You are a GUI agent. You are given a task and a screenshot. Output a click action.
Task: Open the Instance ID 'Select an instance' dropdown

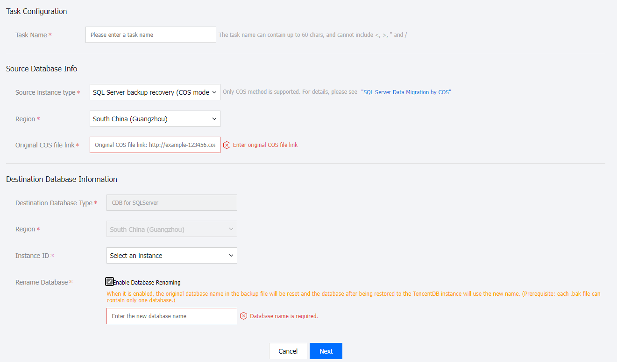[171, 256]
